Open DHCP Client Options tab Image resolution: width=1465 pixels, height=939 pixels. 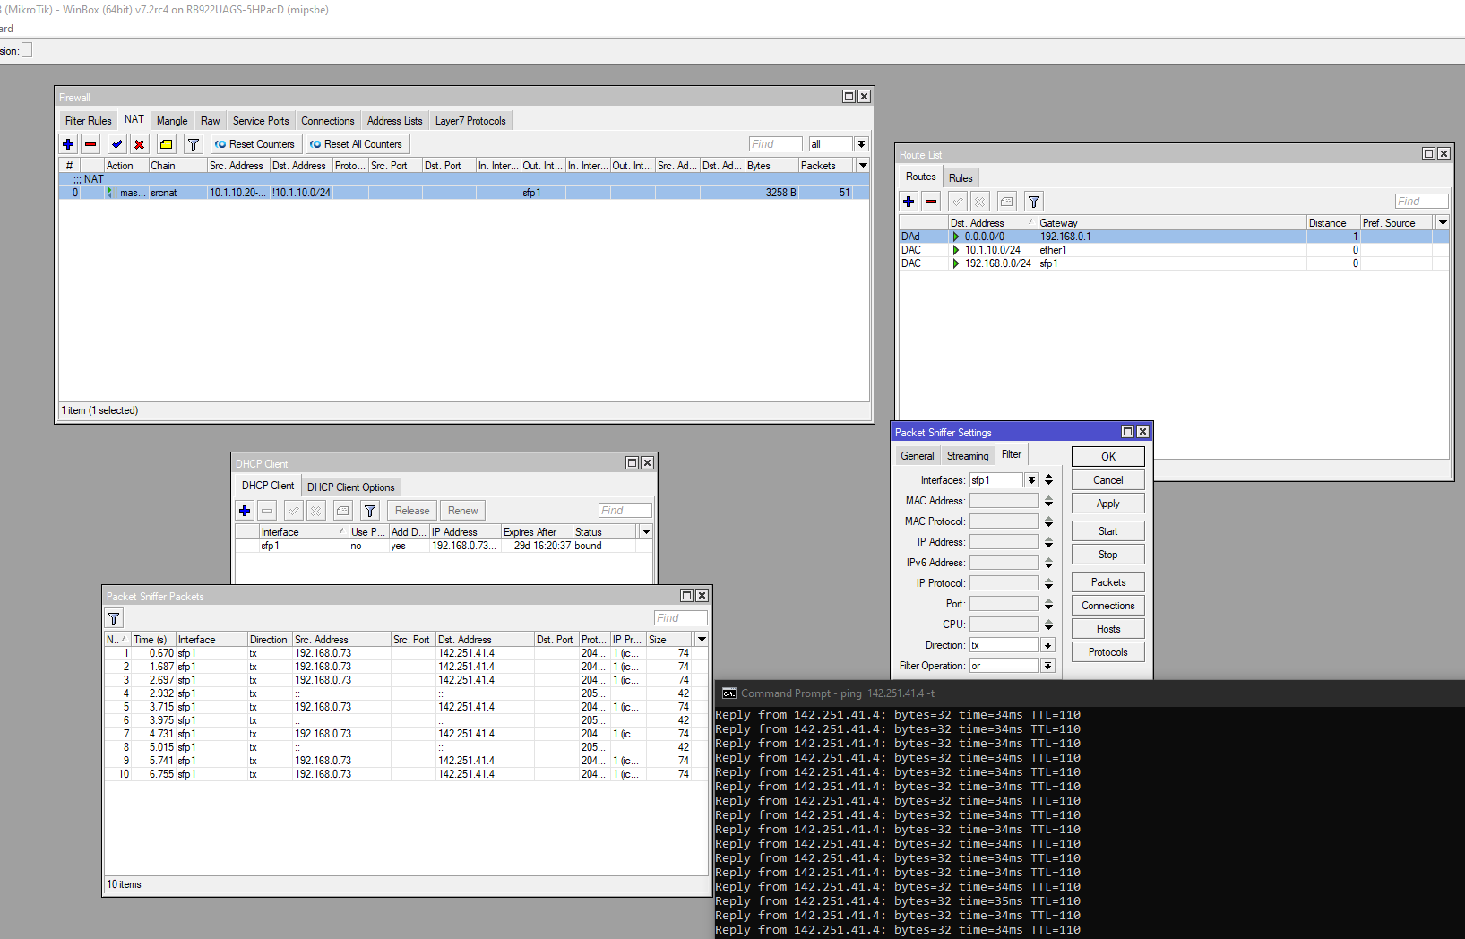click(x=350, y=487)
